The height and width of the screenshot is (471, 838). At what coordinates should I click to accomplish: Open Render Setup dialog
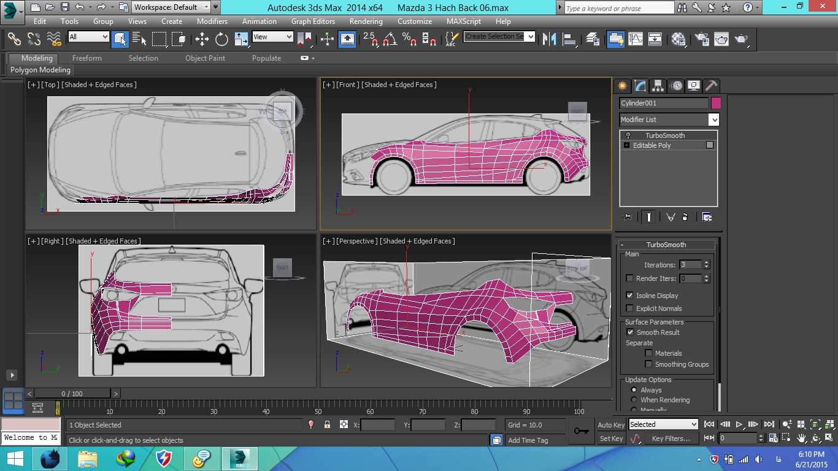[701, 39]
